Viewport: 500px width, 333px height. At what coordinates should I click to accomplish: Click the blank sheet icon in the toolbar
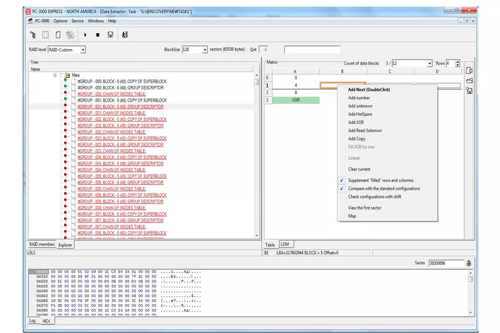tap(58, 35)
